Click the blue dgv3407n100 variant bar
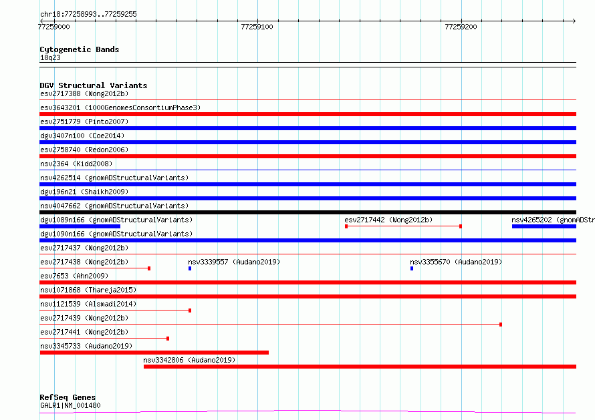Image resolution: width=595 pixels, height=420 pixels. [x=308, y=142]
